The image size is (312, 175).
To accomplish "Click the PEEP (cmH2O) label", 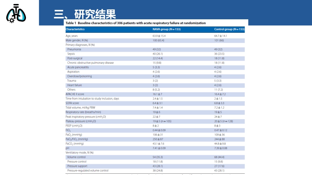I will point(74,126).
